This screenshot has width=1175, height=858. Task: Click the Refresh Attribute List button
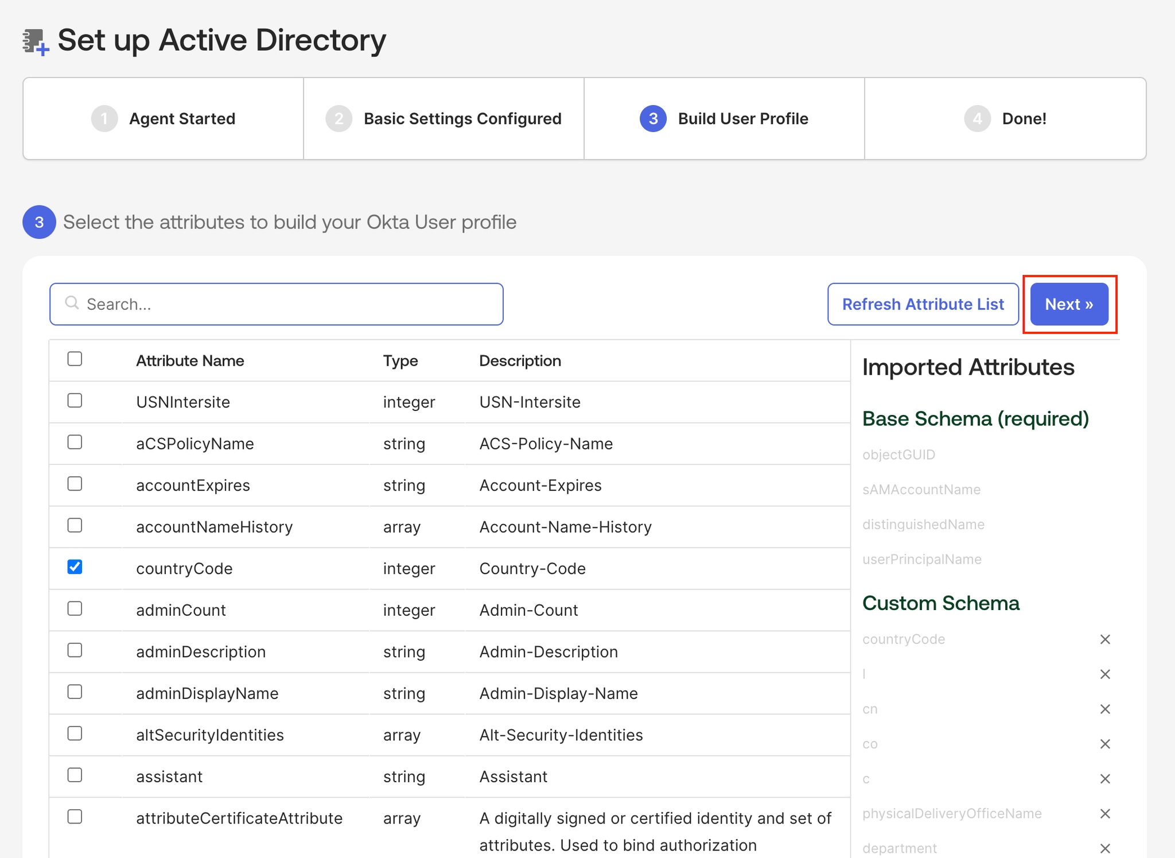[923, 304]
